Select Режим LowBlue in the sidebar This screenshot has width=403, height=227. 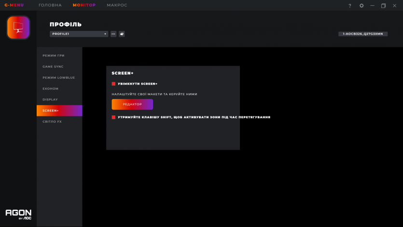58,77
